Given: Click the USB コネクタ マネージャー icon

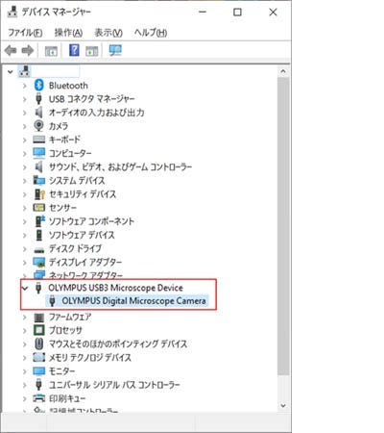Looking at the screenshot, I should coord(38,99).
